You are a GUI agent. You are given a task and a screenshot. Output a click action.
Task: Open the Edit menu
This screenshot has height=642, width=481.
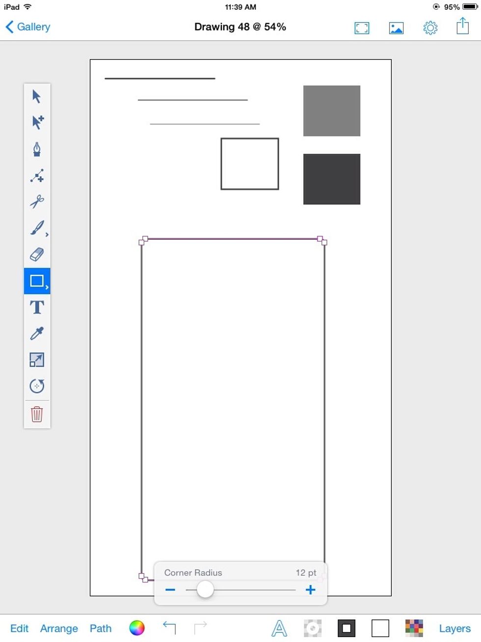19,628
